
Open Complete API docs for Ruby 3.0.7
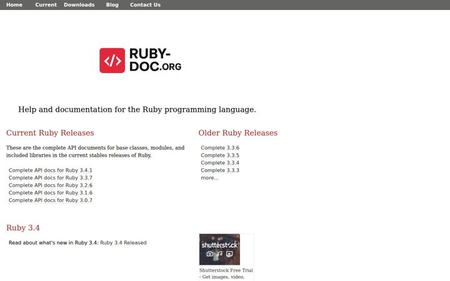[51, 200]
